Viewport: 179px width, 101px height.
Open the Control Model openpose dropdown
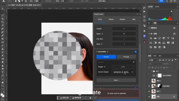123,72
